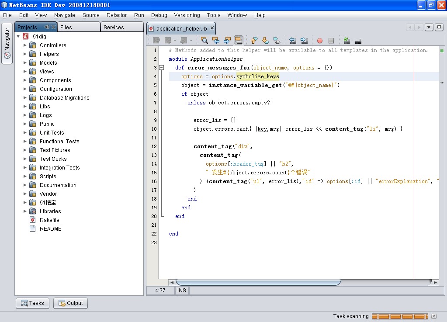Select the Find Selection magnifier icon
This screenshot has width=447, height=322.
204,40
